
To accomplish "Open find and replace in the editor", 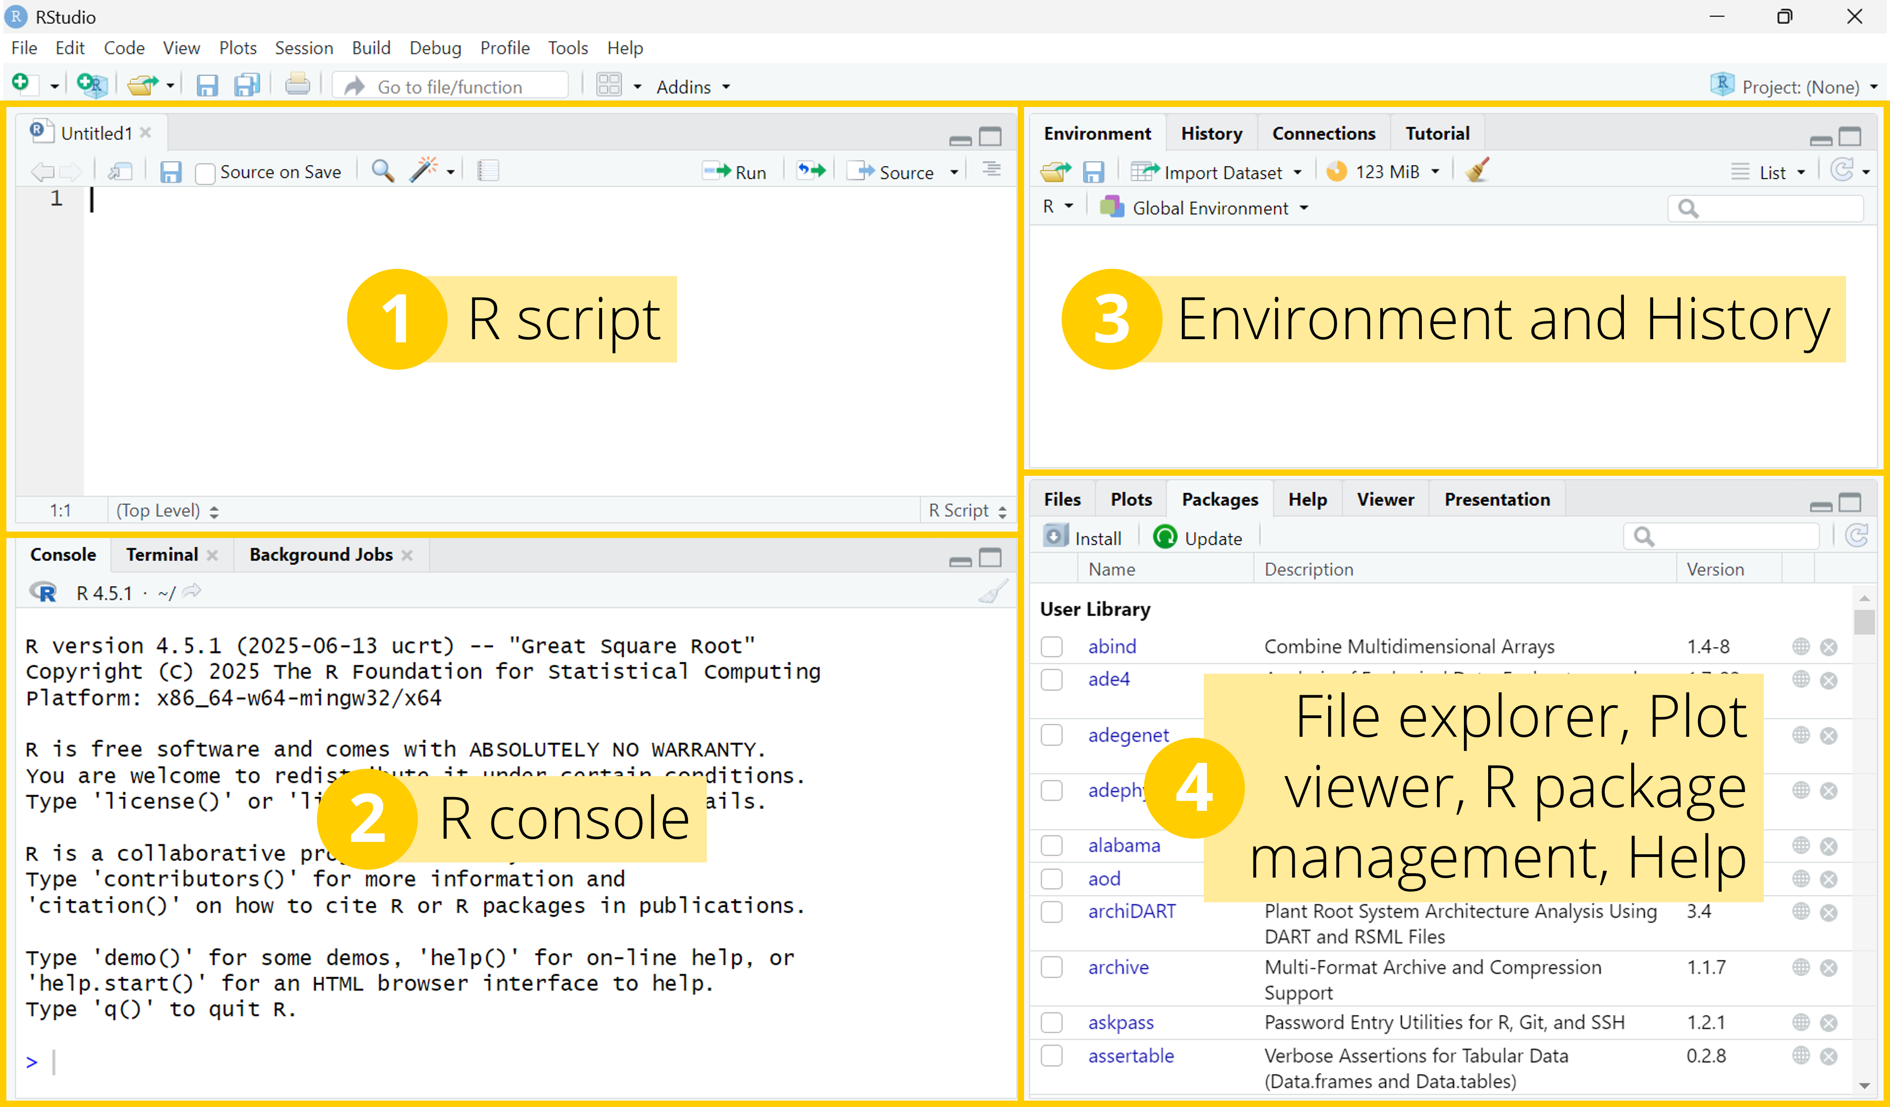I will coord(383,171).
